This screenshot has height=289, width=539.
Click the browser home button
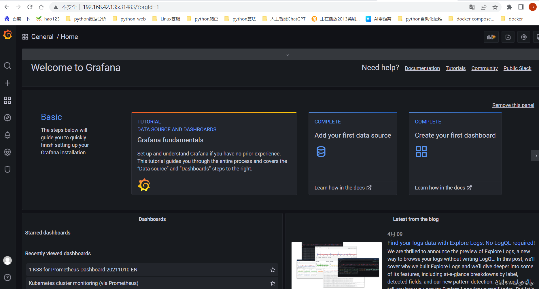click(x=41, y=7)
